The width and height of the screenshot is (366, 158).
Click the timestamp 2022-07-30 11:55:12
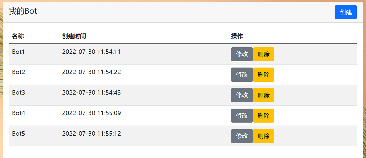point(91,134)
